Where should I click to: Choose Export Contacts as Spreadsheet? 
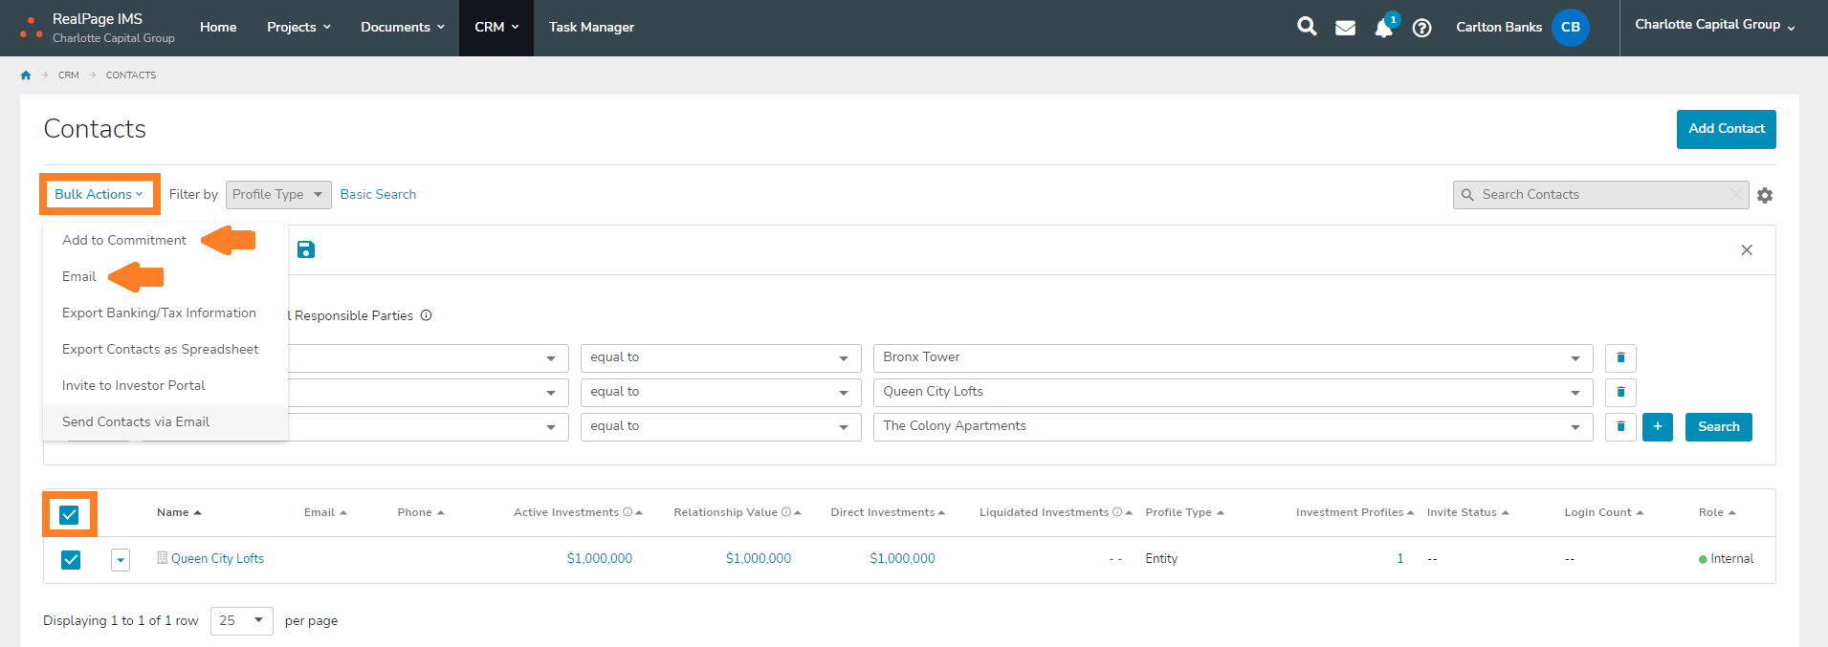(160, 350)
